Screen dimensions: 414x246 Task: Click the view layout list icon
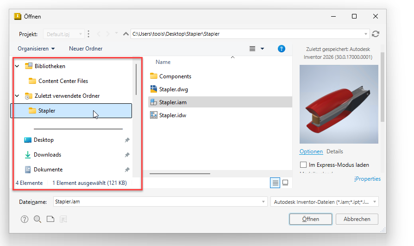click(252, 49)
